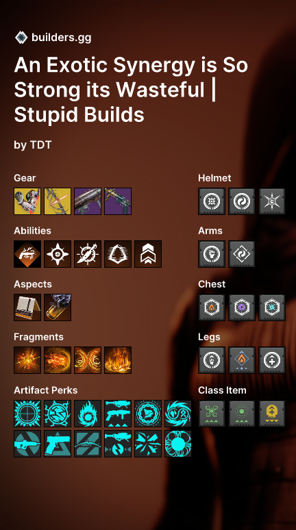Click the solar flame Chest mod
296x530 pixels.
(x=212, y=307)
